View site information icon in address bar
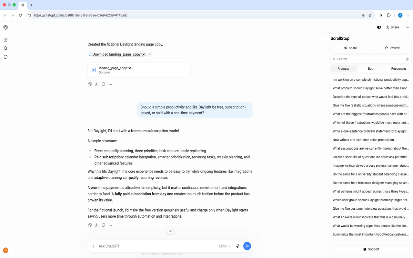 [30, 15]
